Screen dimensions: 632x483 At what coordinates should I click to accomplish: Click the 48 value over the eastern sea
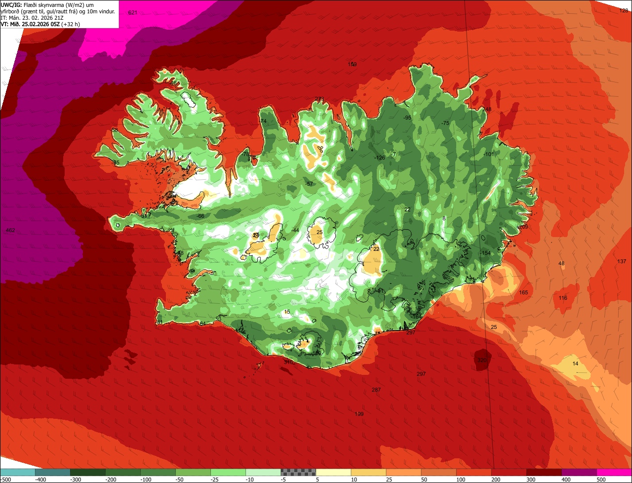tap(561, 264)
